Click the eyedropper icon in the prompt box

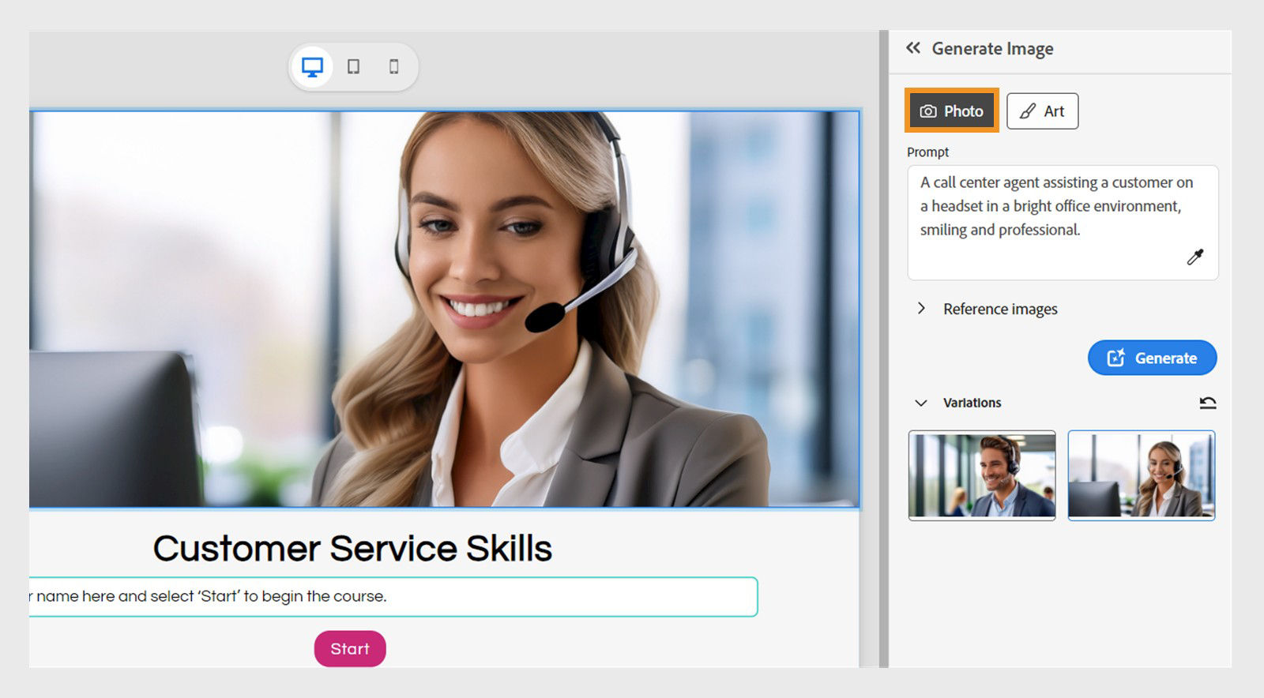point(1195,257)
